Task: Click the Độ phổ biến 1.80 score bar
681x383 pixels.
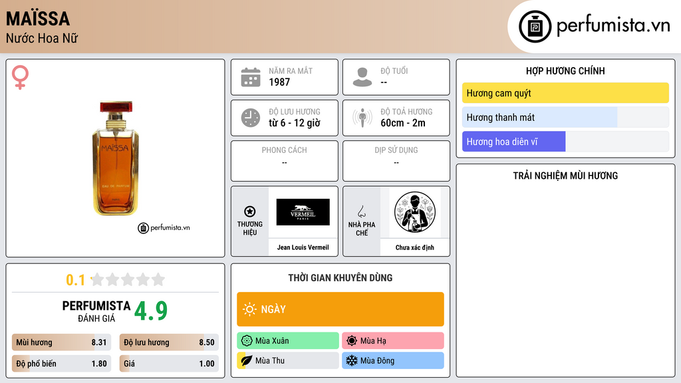Action: [x=61, y=364]
